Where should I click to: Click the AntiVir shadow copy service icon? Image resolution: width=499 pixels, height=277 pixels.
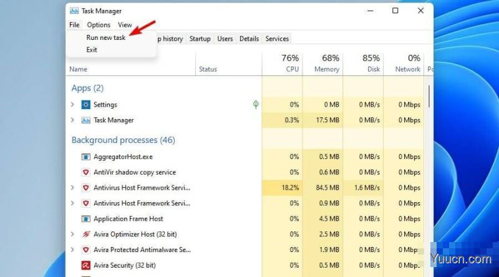coord(85,172)
